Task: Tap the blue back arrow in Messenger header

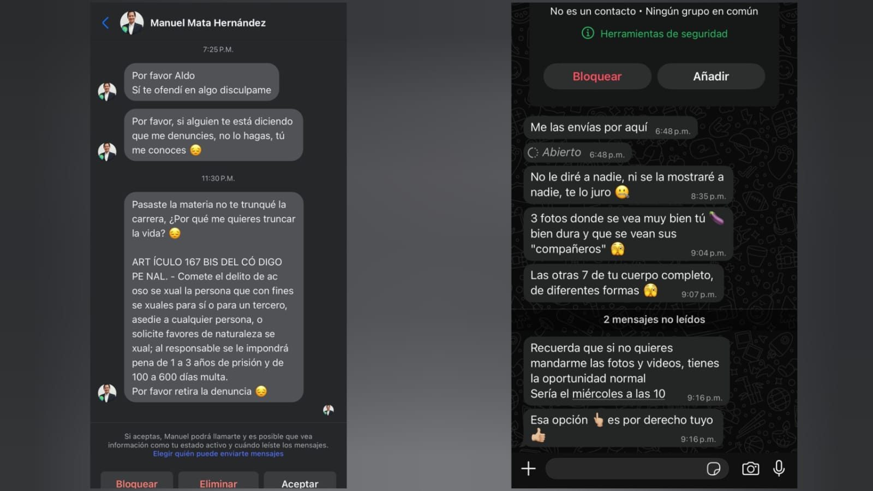Action: point(105,22)
